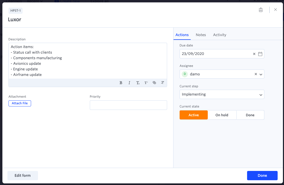The width and height of the screenshot is (284, 185).
Task: Click the damo avatar badge
Action: click(x=185, y=74)
